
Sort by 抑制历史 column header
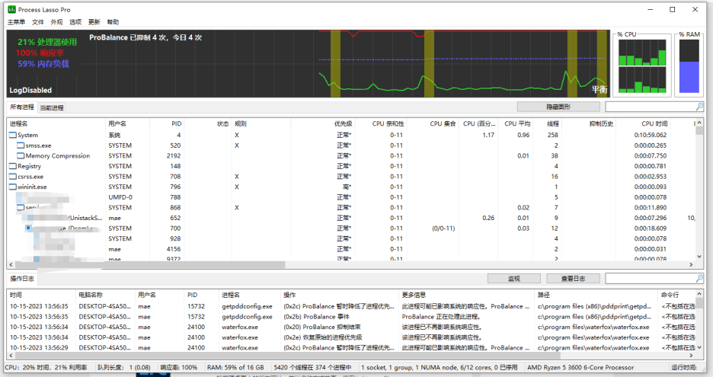tap(589, 123)
